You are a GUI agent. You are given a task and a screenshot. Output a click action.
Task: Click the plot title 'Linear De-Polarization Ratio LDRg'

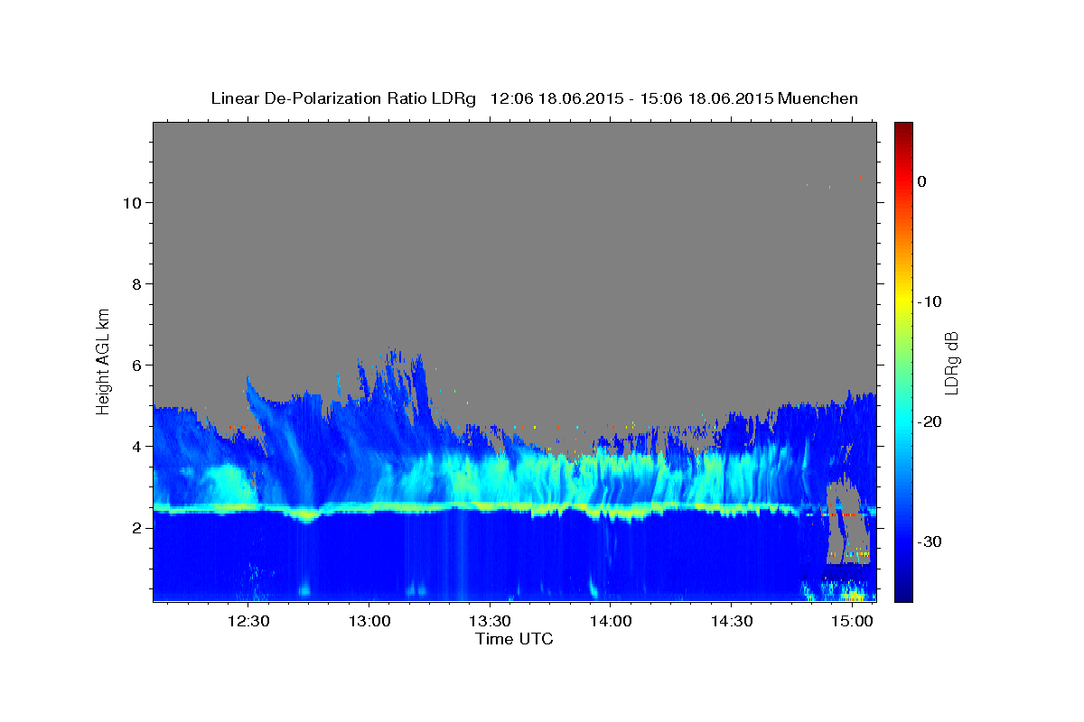pyautogui.click(x=342, y=98)
